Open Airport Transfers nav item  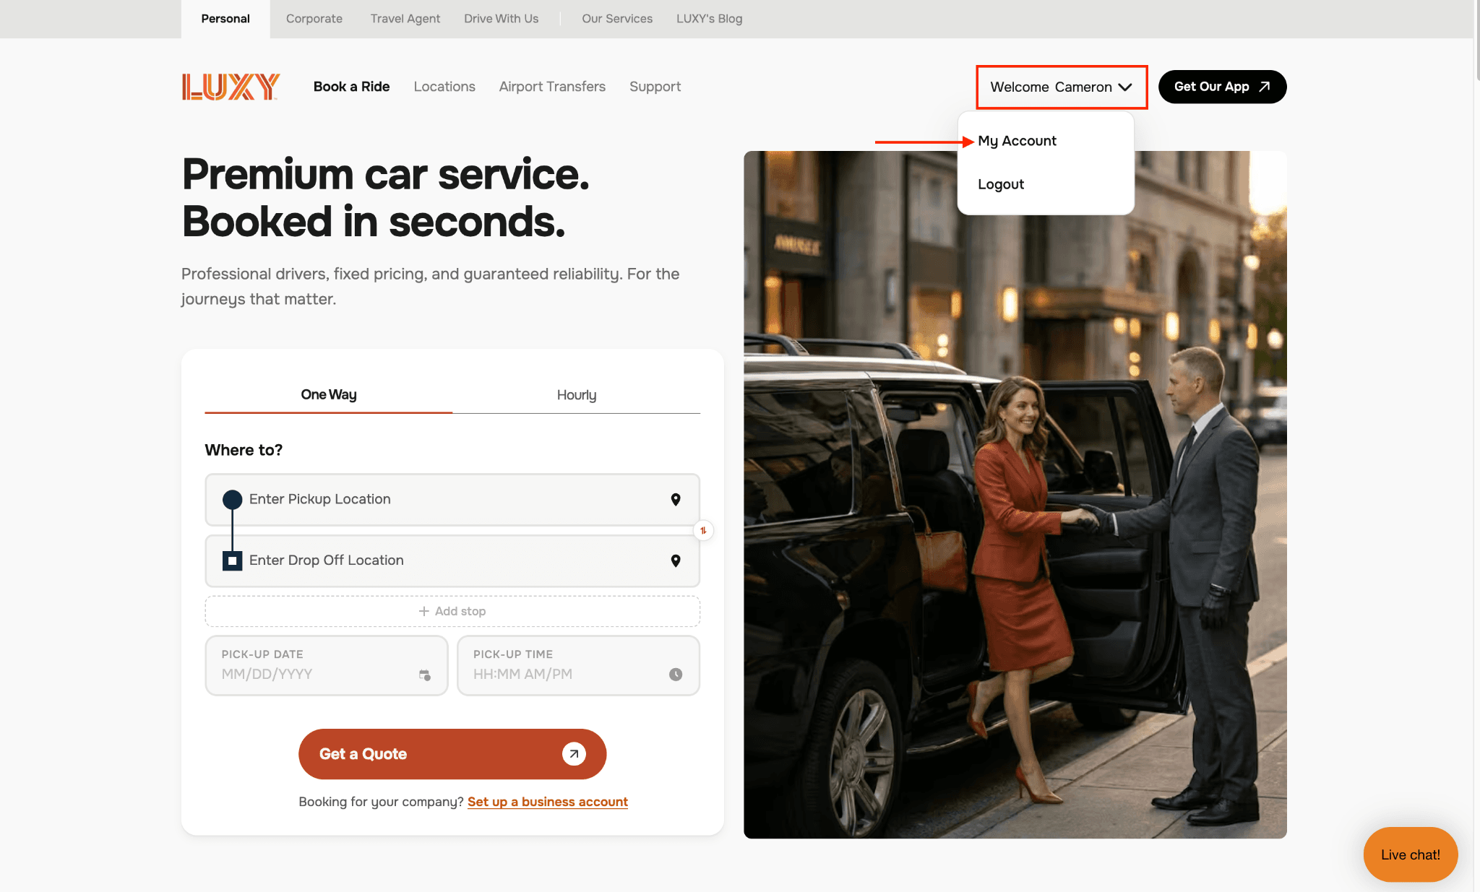[x=552, y=87]
